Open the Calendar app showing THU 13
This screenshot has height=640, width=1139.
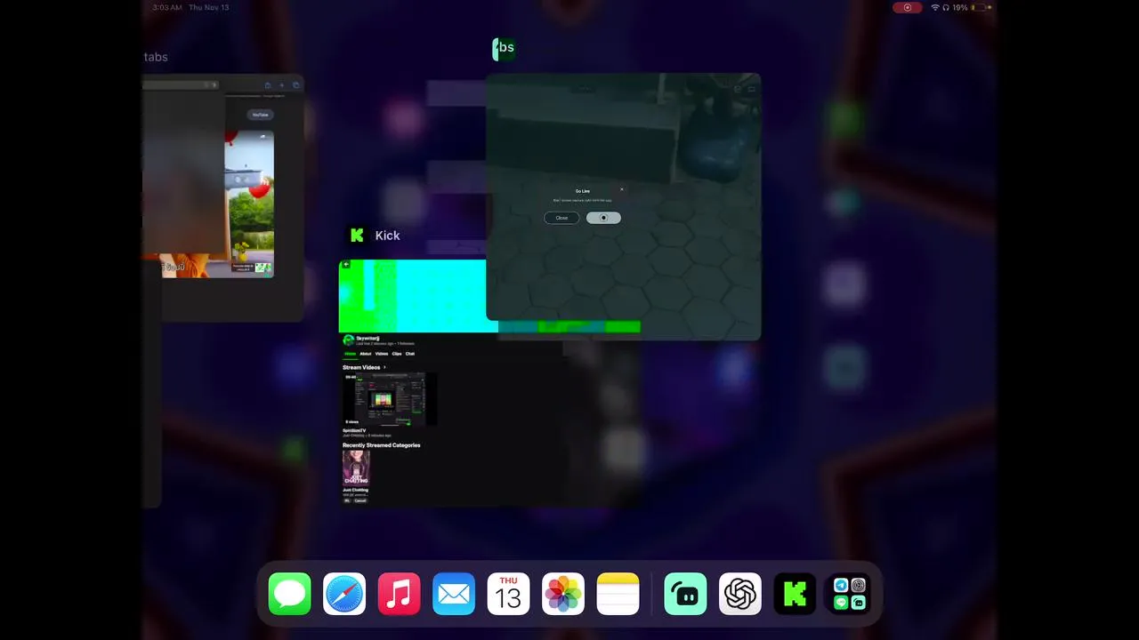tap(509, 594)
